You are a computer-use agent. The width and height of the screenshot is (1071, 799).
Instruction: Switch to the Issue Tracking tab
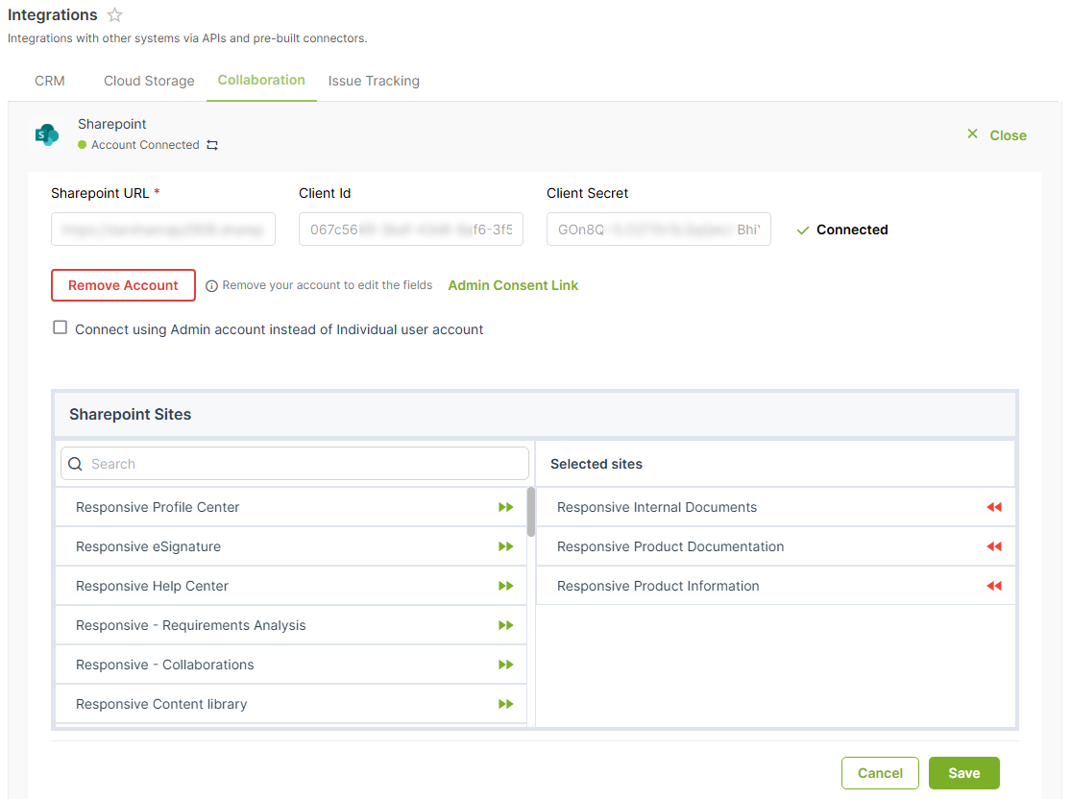tap(374, 81)
